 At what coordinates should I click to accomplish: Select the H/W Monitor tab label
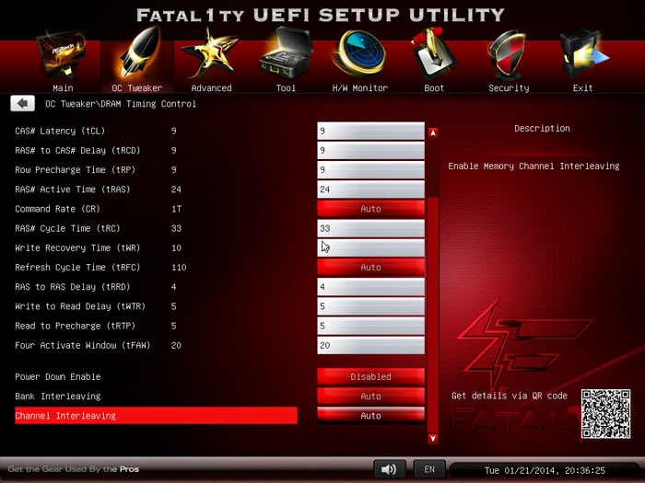tap(360, 88)
